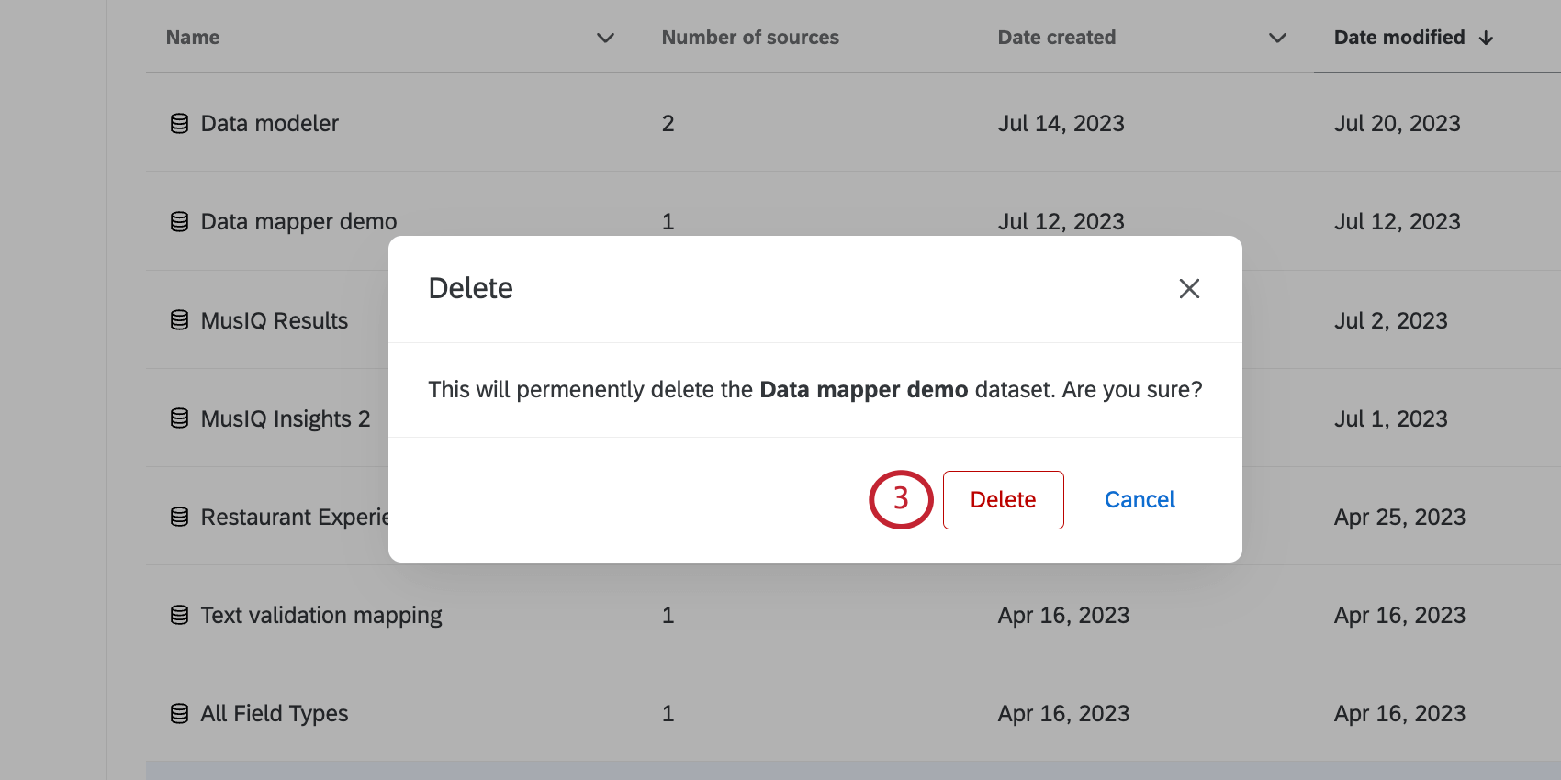Click the All Field Types dataset icon
The image size is (1561, 780).
(x=180, y=713)
